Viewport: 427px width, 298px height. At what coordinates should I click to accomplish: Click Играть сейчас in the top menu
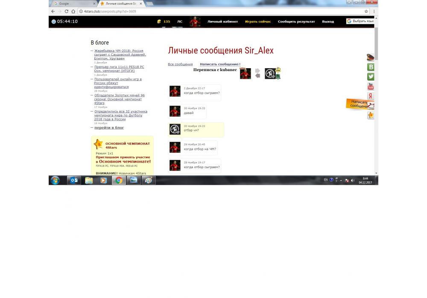point(257,21)
